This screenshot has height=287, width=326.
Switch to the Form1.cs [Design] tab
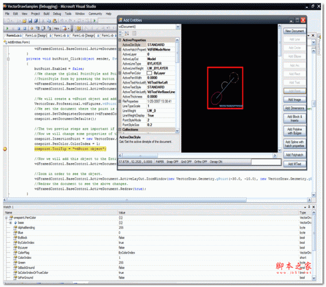(36, 36)
